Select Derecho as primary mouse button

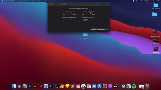[83, 21]
